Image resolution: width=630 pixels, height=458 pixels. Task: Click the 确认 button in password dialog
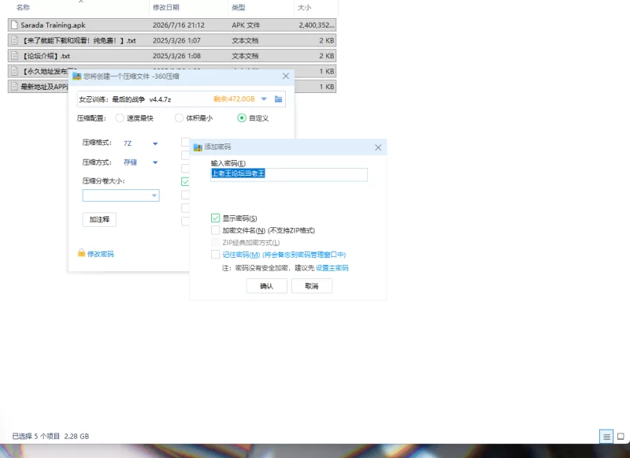click(x=266, y=286)
